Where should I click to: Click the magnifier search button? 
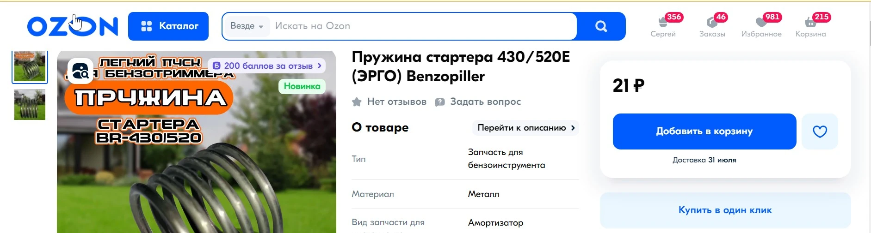[x=601, y=26]
